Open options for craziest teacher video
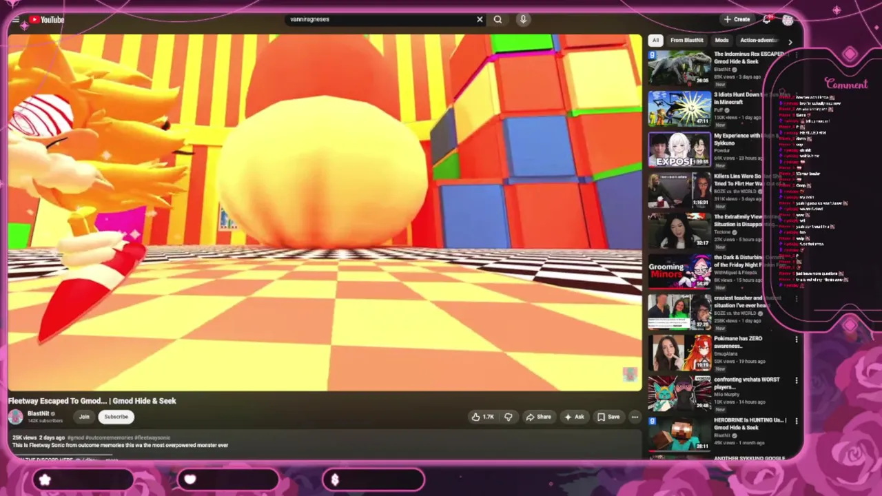Viewport: 882px width, 496px height. pos(797,299)
